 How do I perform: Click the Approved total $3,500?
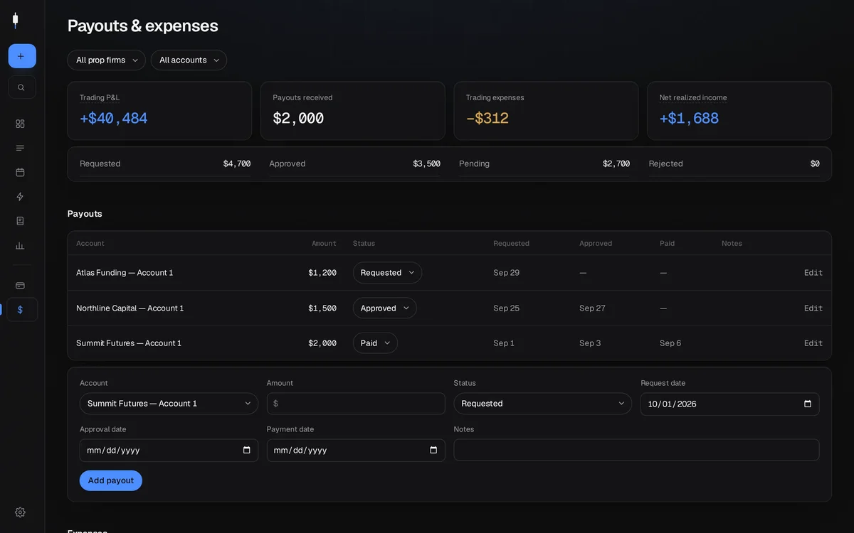click(426, 164)
